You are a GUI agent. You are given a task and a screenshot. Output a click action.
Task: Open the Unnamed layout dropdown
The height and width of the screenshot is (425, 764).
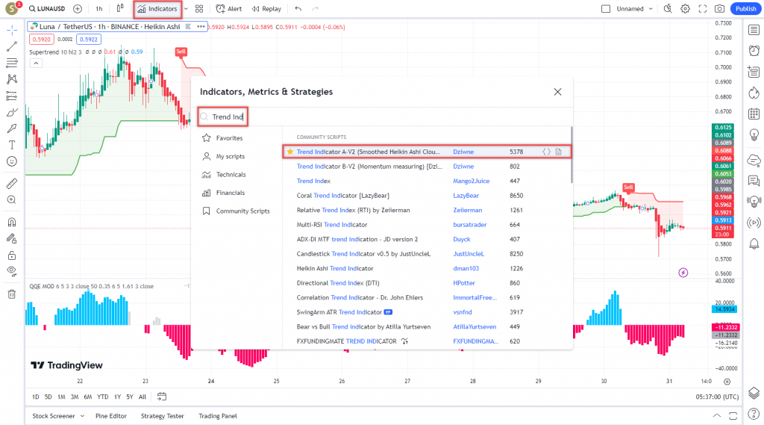(635, 9)
